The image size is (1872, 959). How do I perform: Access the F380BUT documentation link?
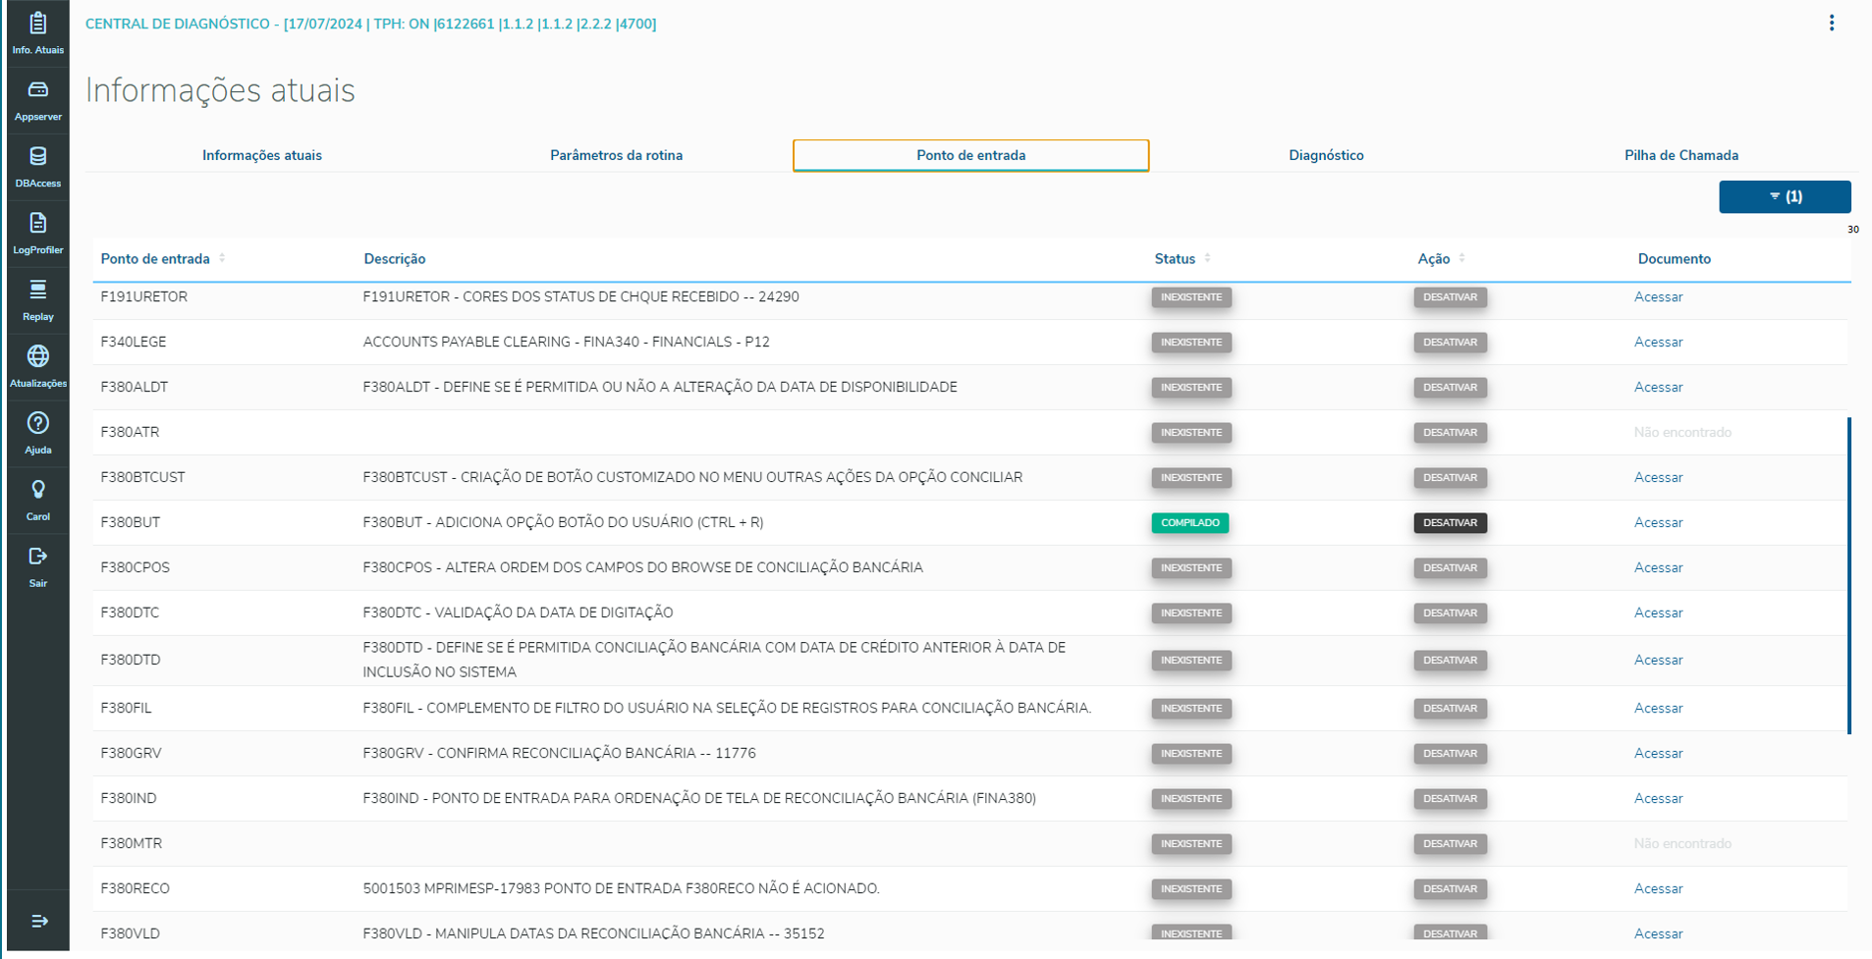(1658, 522)
